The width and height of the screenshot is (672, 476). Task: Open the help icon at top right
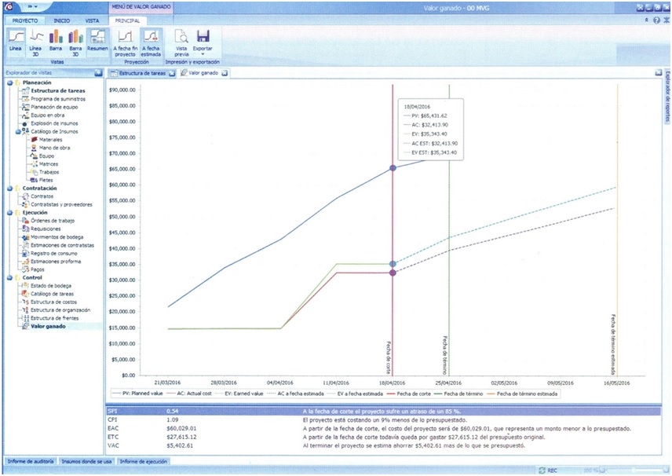(656, 20)
